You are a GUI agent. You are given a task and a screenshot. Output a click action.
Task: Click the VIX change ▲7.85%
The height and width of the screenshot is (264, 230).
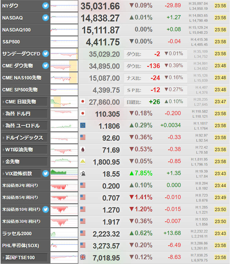click(x=141, y=173)
